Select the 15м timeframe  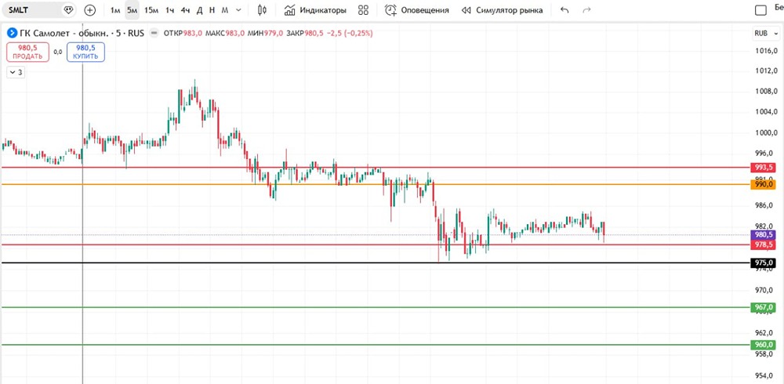coord(151,10)
